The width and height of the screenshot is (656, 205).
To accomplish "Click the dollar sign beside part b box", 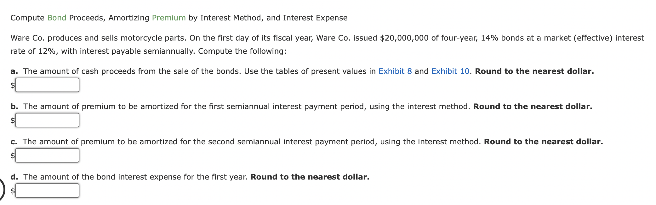I will tap(12, 119).
